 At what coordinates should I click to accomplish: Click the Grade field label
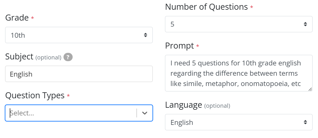pyautogui.click(x=17, y=18)
